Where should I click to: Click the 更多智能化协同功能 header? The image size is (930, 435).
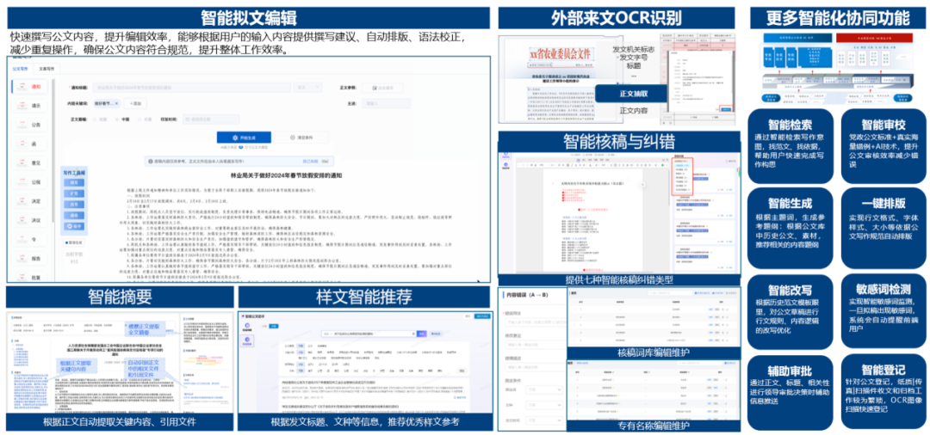click(x=838, y=18)
